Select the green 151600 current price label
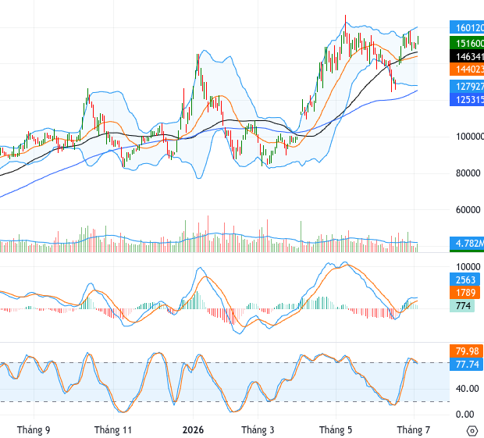 click(x=467, y=43)
